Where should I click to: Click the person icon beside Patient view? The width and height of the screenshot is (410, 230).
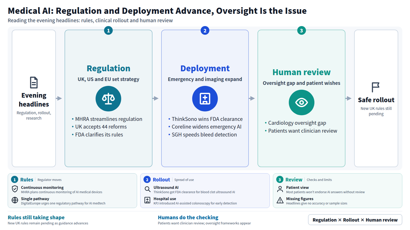[280, 189]
